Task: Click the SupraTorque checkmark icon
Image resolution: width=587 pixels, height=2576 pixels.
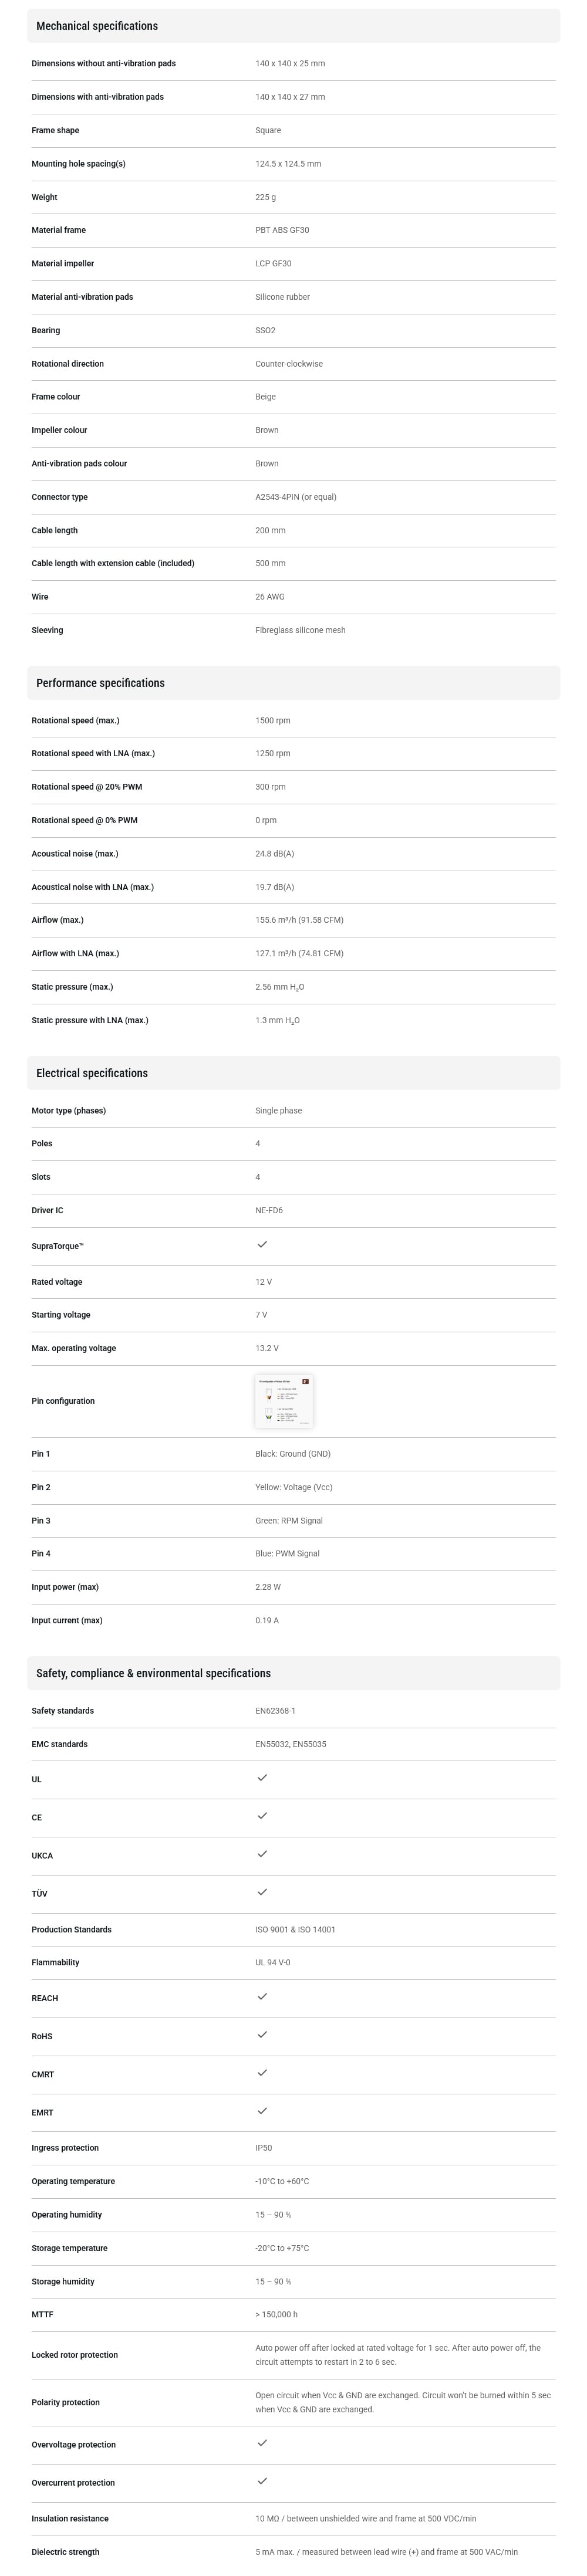Action: click(262, 1244)
